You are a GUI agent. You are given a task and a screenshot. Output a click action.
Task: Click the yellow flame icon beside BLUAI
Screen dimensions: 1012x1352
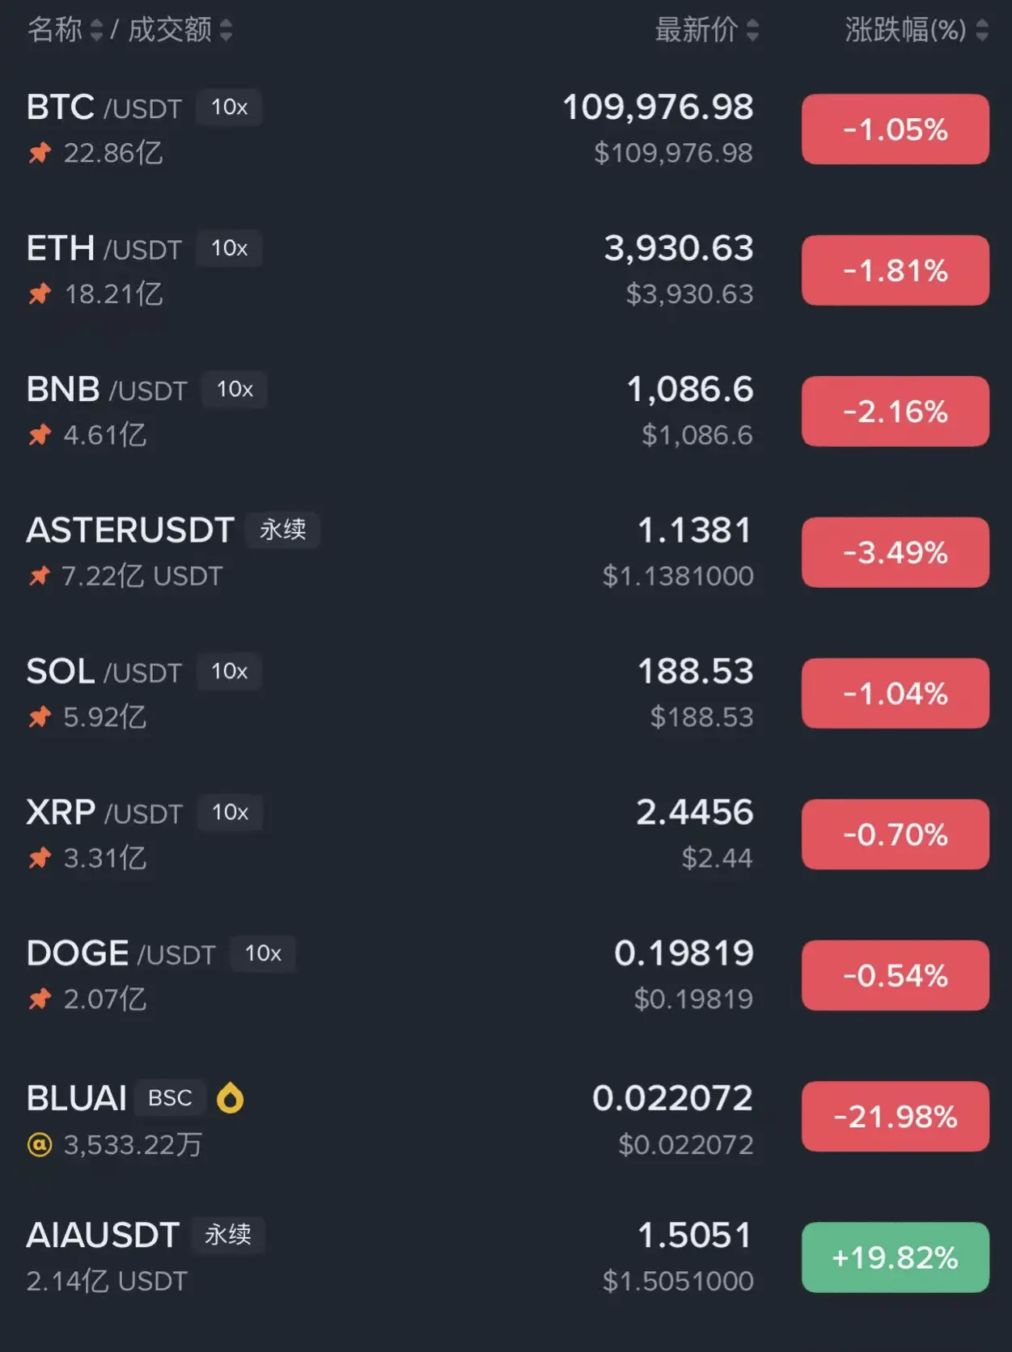tap(230, 1098)
